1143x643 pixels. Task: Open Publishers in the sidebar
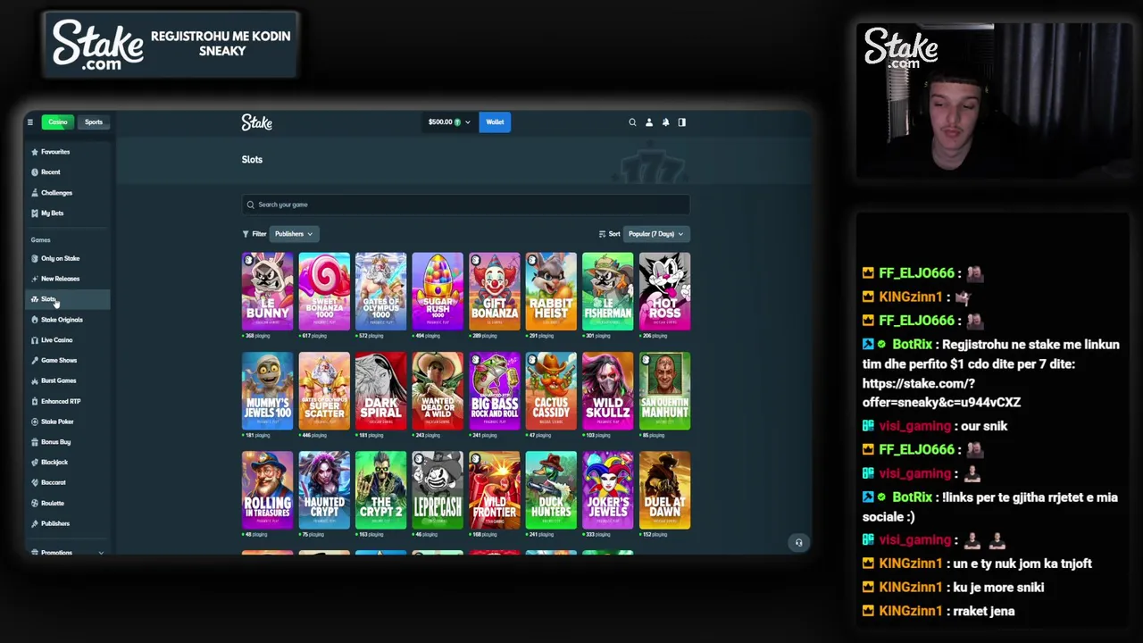click(x=68, y=523)
